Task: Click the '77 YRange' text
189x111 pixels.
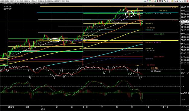Action: (156, 71)
